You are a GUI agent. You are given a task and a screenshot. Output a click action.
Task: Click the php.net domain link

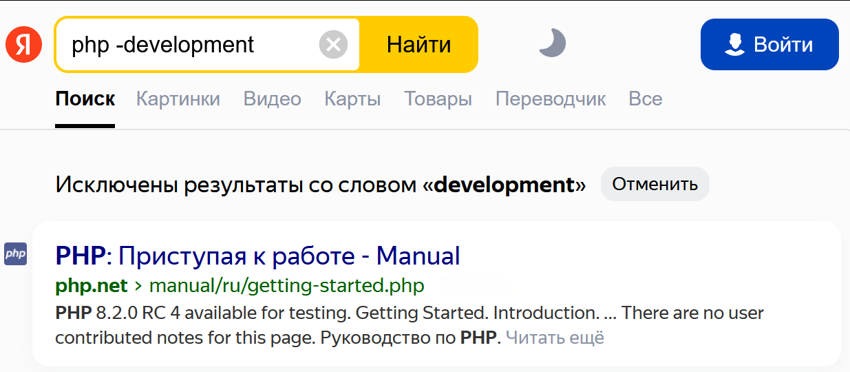[92, 285]
